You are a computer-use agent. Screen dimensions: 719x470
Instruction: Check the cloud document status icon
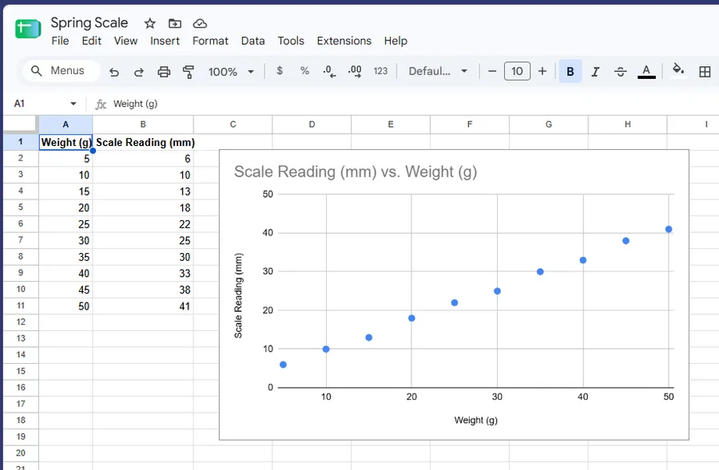[x=200, y=23]
